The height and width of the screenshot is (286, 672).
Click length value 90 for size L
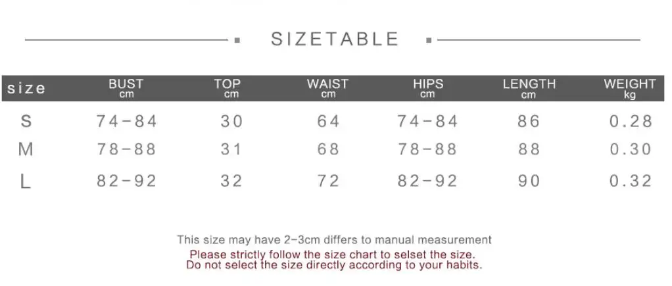(529, 181)
